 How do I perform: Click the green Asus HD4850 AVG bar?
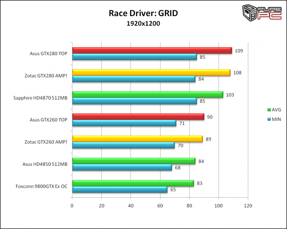134,161
